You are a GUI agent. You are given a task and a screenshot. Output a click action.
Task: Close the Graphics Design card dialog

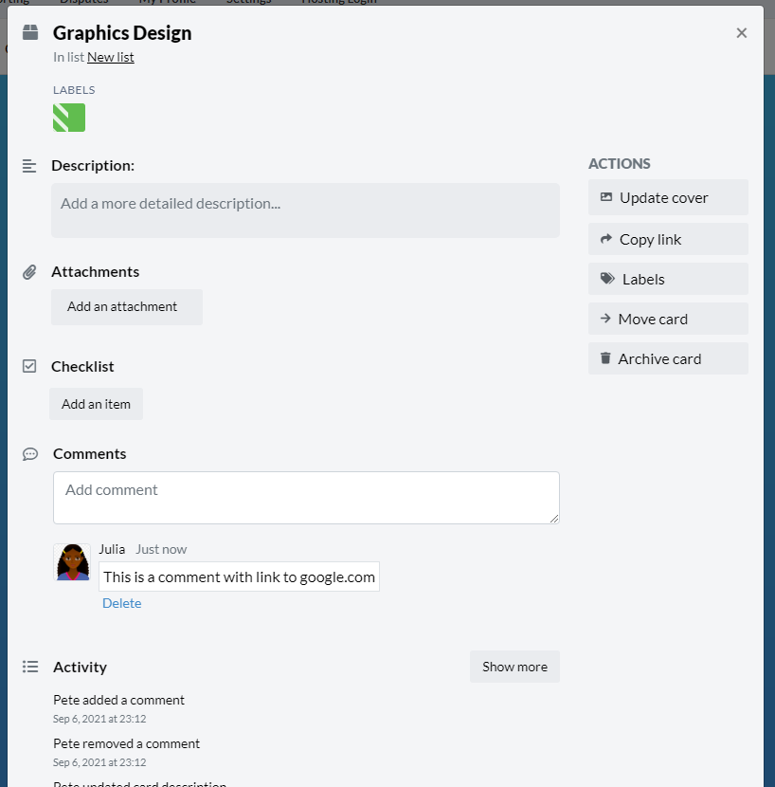[x=742, y=33]
